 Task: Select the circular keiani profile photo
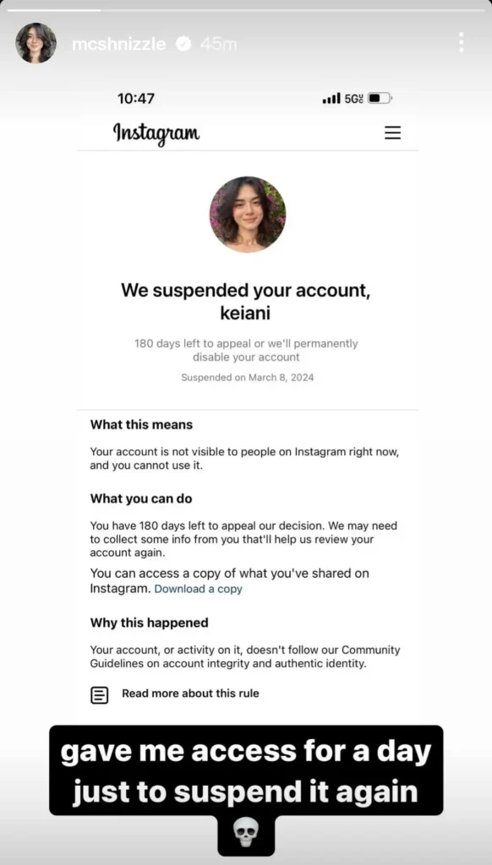(x=247, y=214)
